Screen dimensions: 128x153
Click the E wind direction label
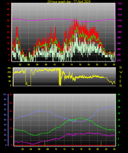(x=120, y=81)
